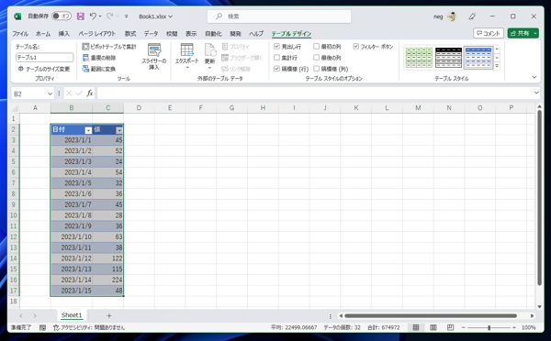The image size is (551, 341).
Task: Click the アクセシビリティ status text
Action: click(x=89, y=327)
